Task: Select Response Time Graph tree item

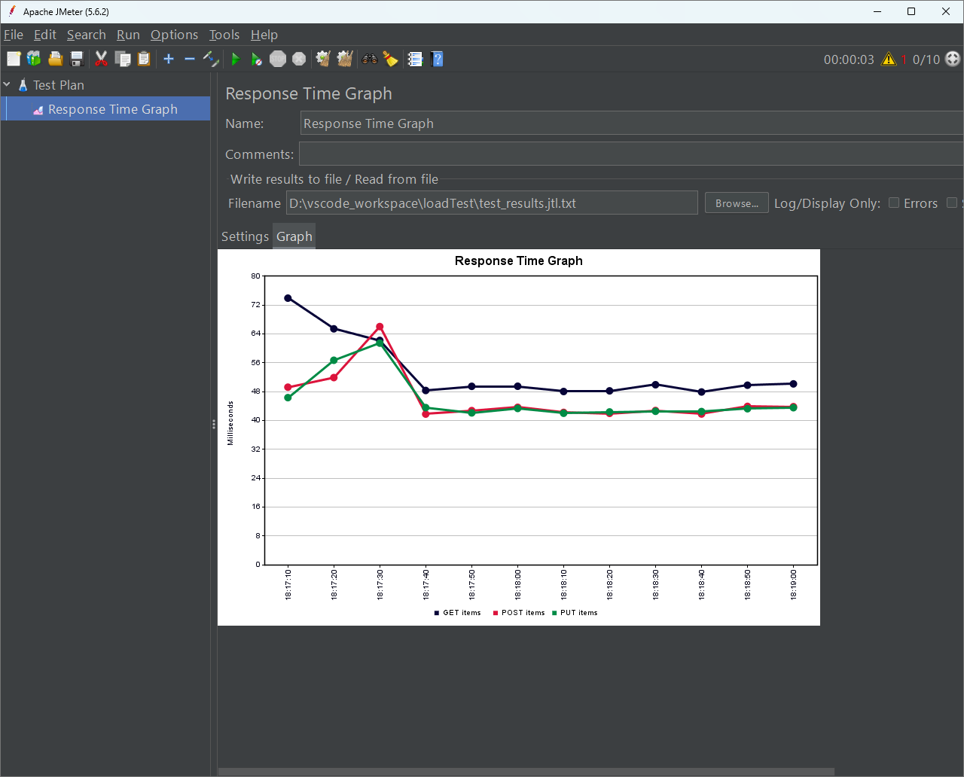Action: coord(112,109)
